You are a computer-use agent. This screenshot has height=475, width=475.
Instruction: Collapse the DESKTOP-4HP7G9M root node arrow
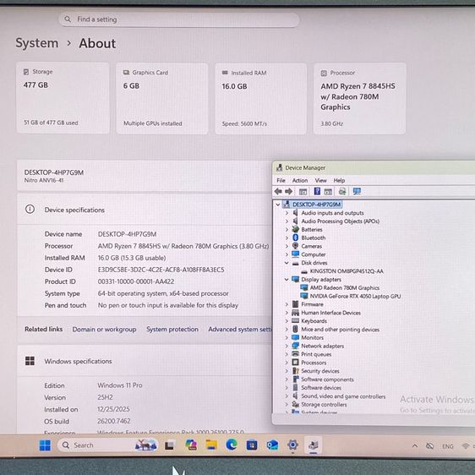[278, 205]
